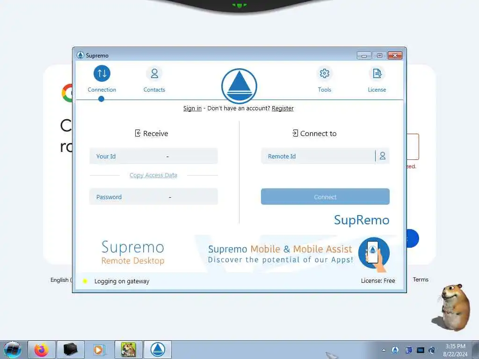This screenshot has width=479, height=359.
Task: Open the address book icon beside Remote Id
Action: pos(383,156)
